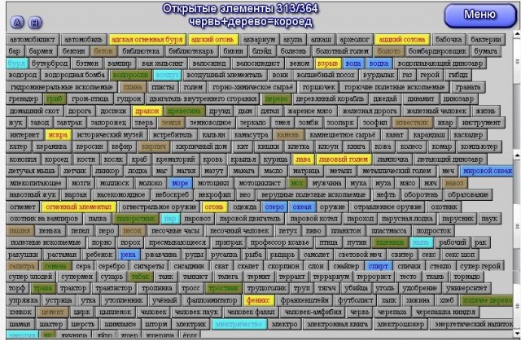521x340 pixels.
Task: Click the летающий динозавр element
Action: (449, 159)
